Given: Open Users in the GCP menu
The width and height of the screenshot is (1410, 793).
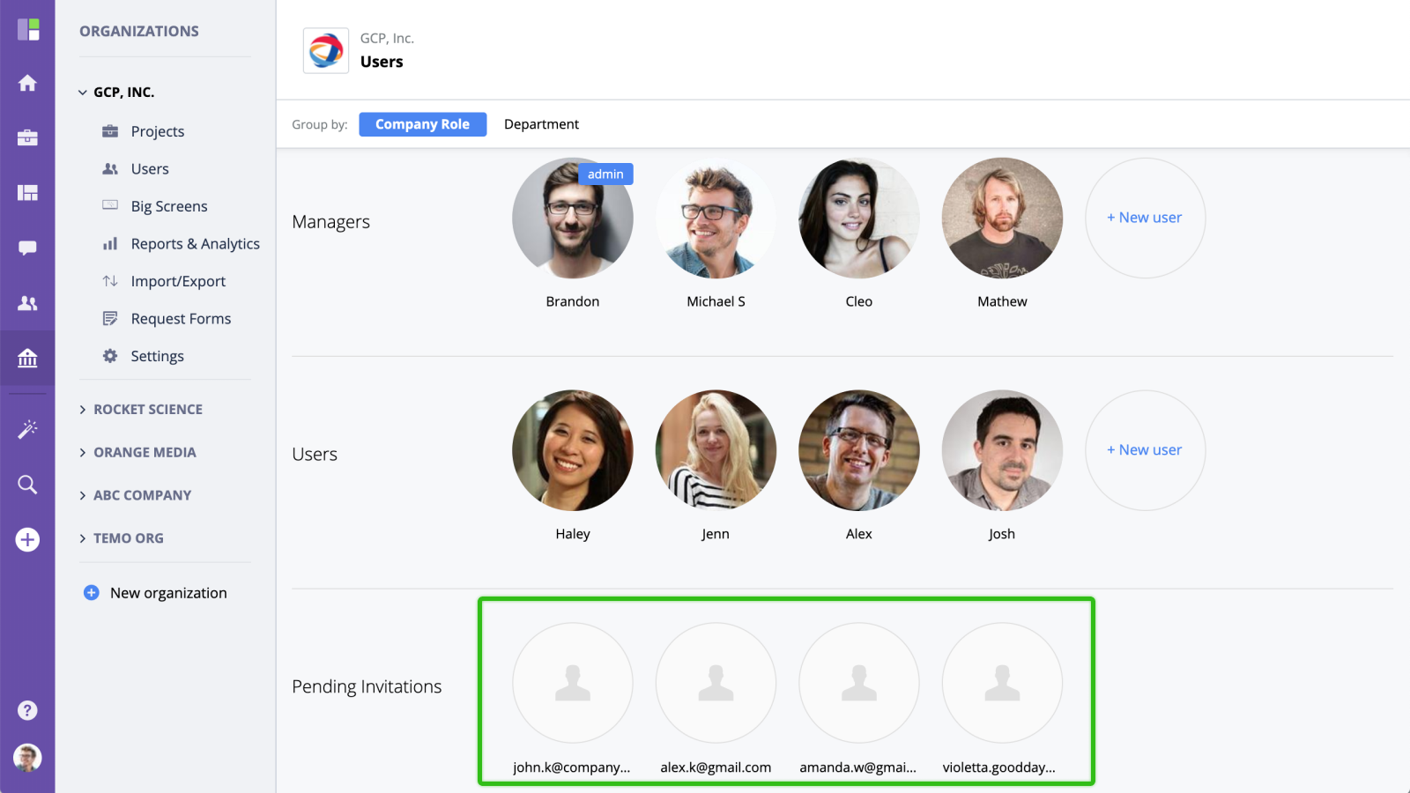Looking at the screenshot, I should (x=150, y=168).
